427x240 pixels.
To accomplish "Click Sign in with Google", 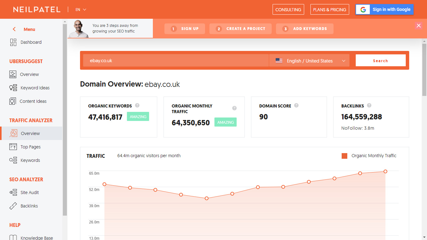I will (x=385, y=9).
